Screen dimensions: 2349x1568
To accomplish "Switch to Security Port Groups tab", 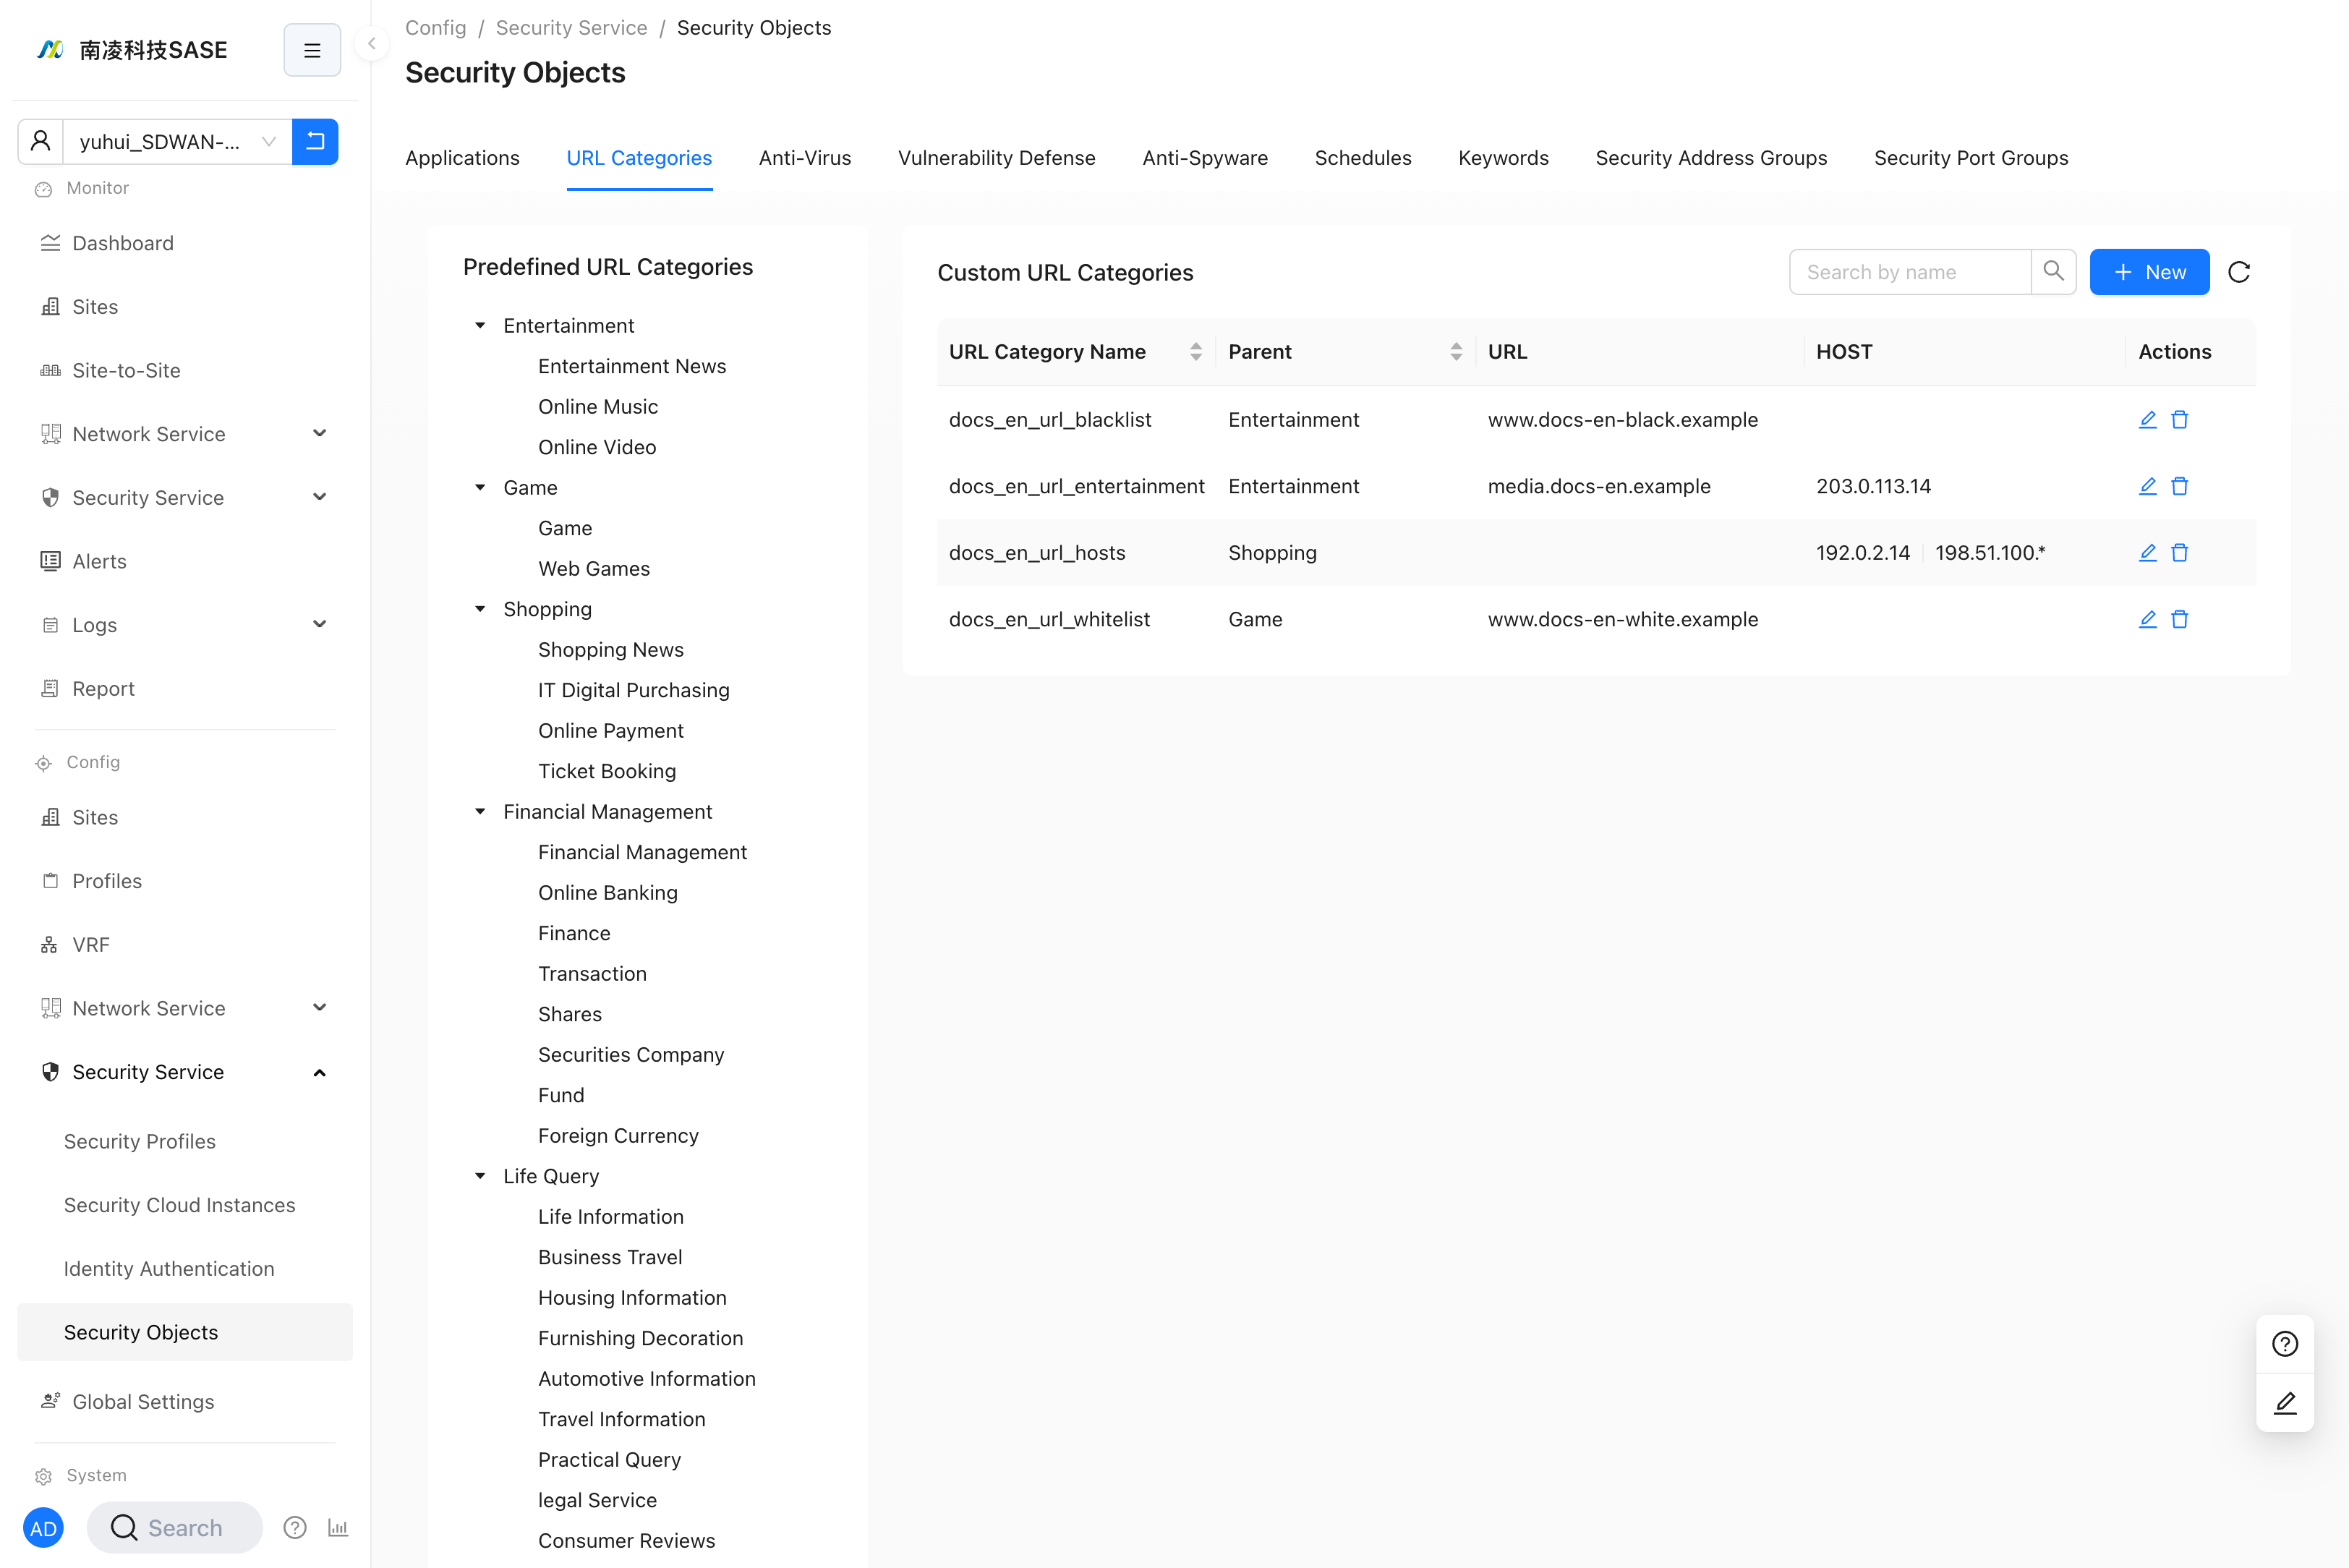I will tap(1971, 158).
